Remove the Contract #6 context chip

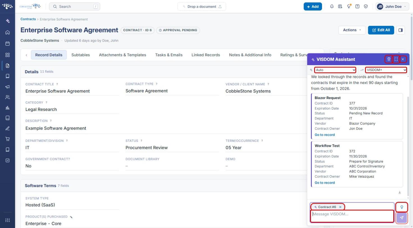pyautogui.click(x=340, y=207)
